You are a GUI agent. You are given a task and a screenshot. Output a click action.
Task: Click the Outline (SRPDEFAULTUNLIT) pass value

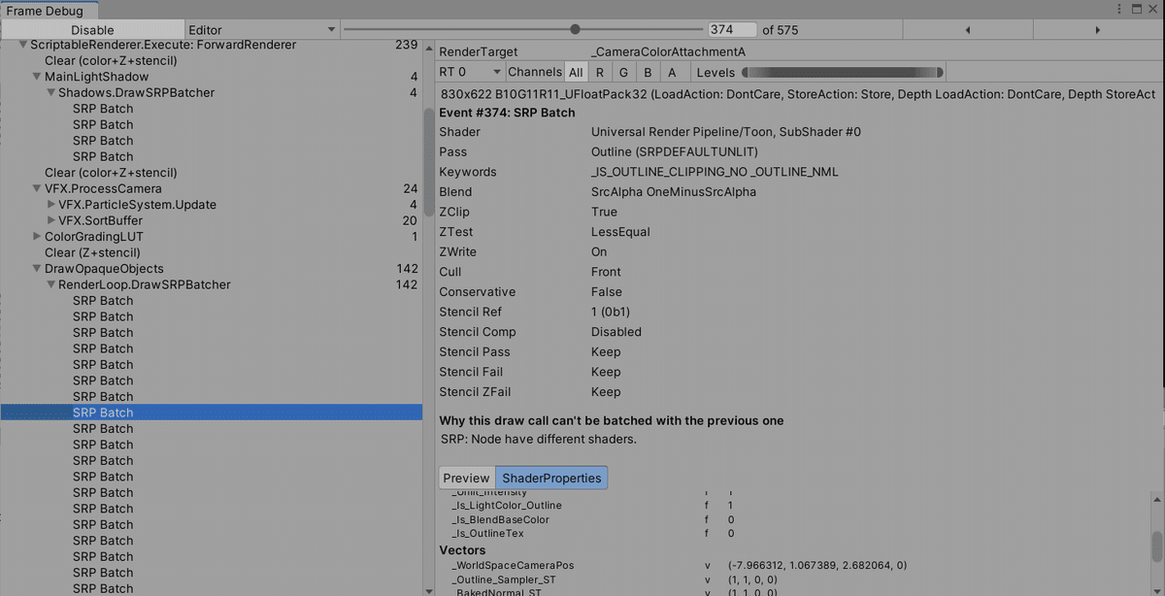(675, 152)
